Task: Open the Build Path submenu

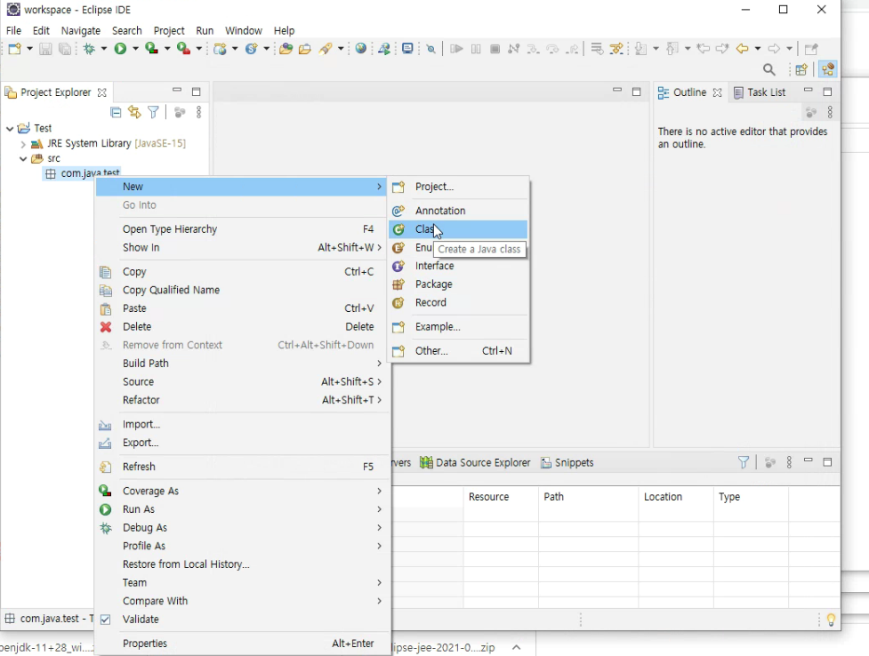Action: pos(244,364)
